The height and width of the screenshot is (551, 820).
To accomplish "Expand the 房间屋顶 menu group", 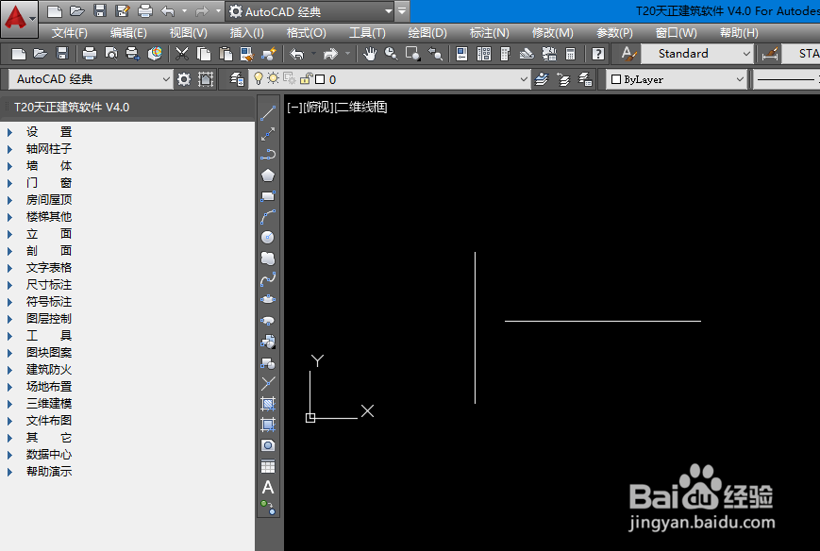I will click(x=10, y=200).
